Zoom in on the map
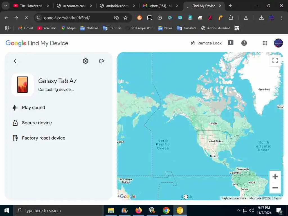The width and height of the screenshot is (288, 216). [275, 177]
